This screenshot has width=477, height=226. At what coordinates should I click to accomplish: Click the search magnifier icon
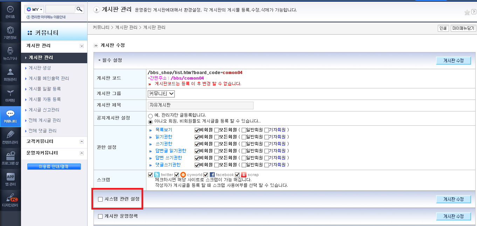coord(79,9)
